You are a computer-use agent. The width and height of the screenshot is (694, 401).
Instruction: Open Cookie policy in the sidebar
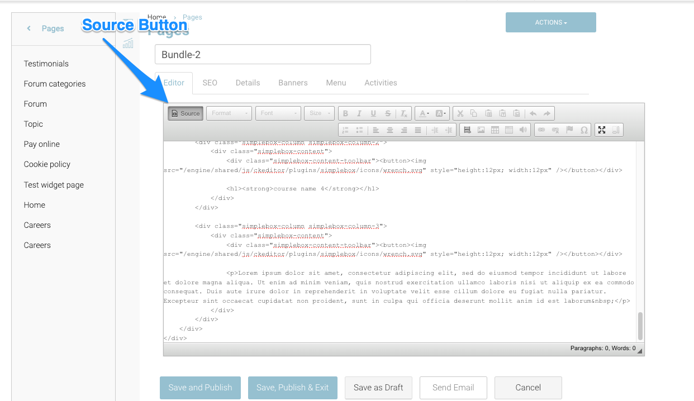[47, 164]
